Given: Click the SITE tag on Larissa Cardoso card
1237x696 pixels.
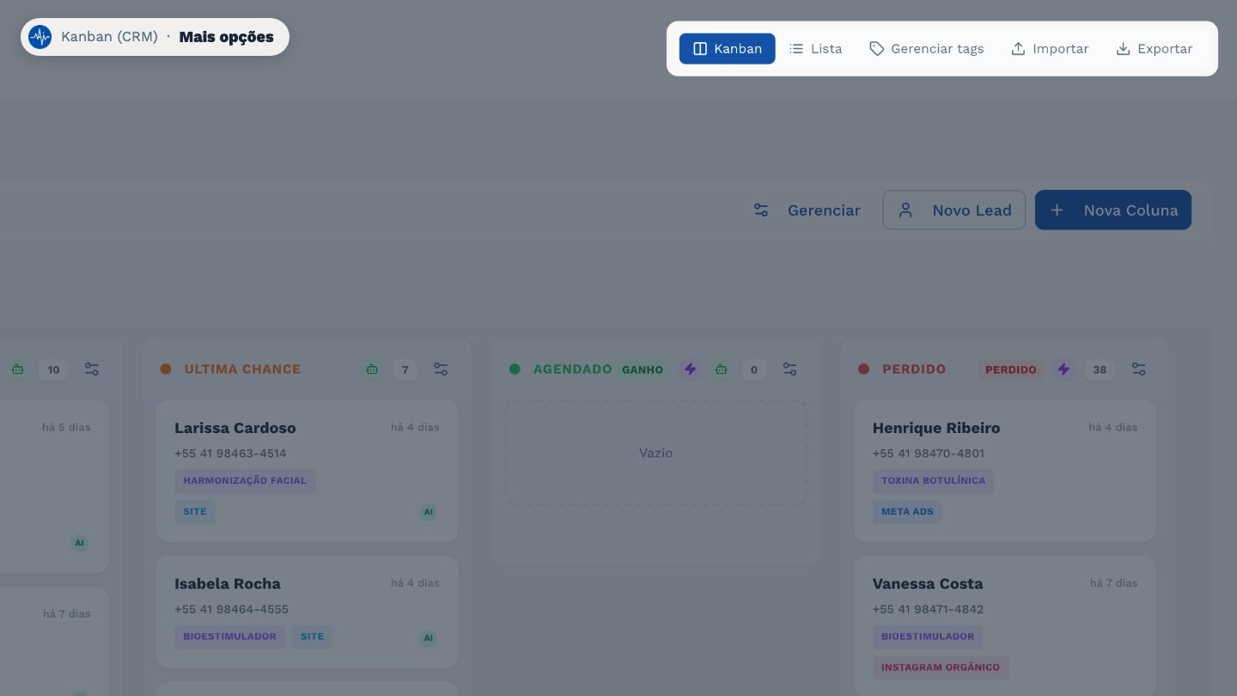Looking at the screenshot, I should [x=195, y=512].
